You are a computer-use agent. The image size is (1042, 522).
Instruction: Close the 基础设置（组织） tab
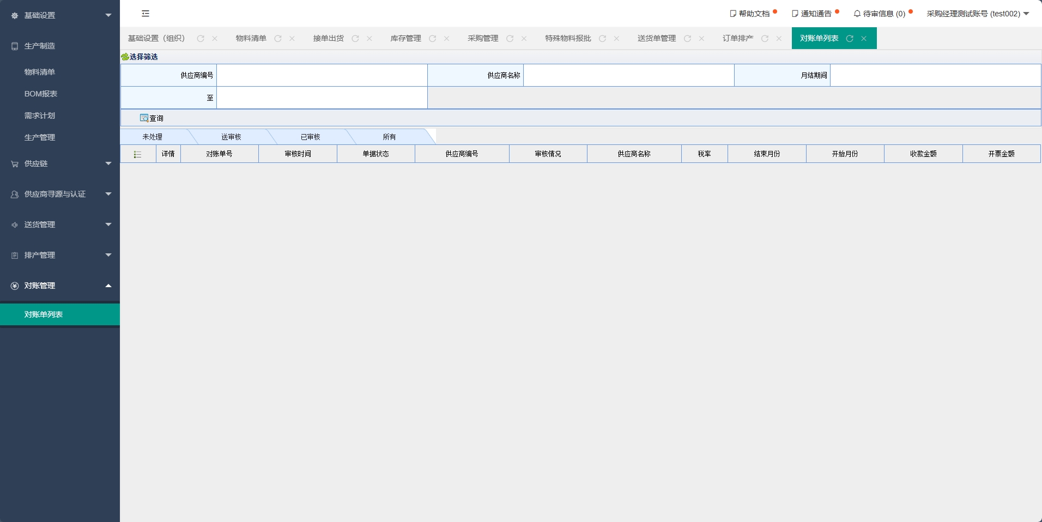215,39
